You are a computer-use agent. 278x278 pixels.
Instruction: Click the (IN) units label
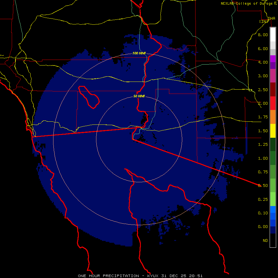click(264, 21)
